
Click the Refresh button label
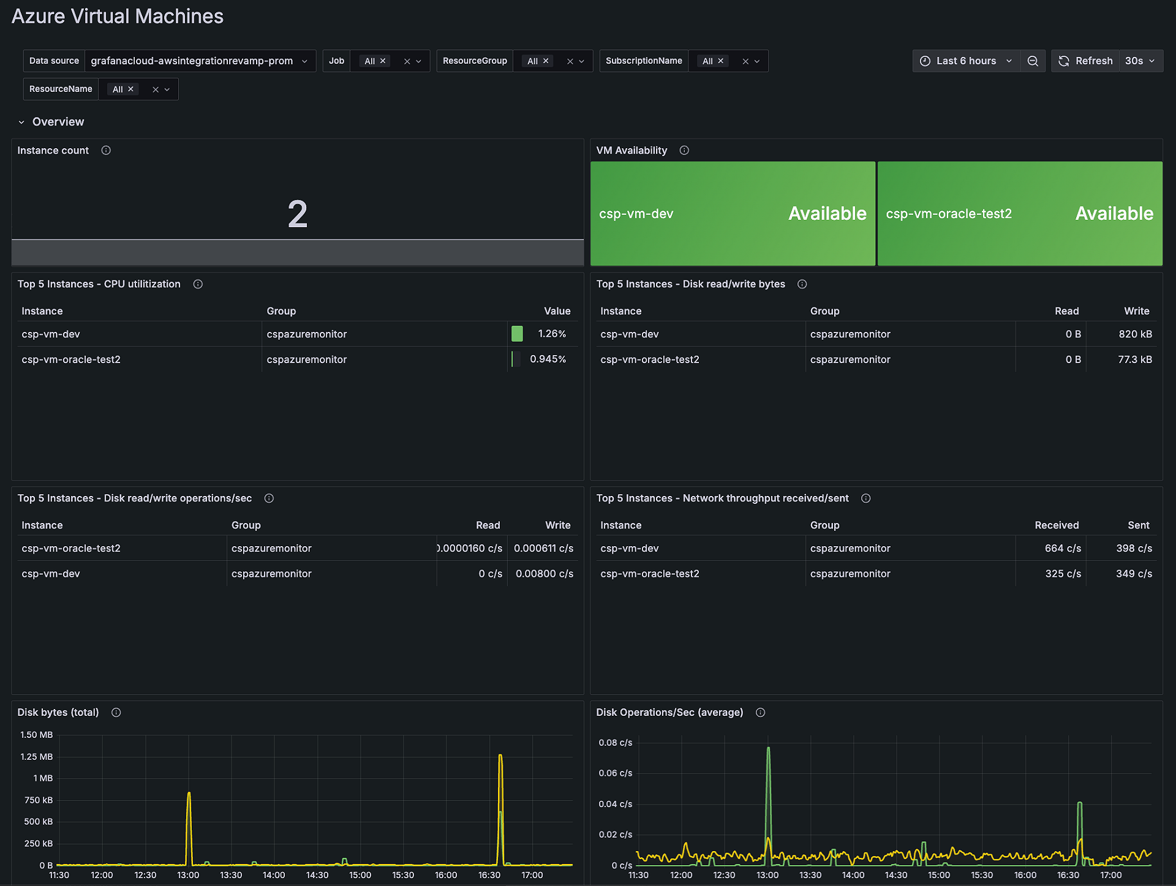pos(1093,61)
